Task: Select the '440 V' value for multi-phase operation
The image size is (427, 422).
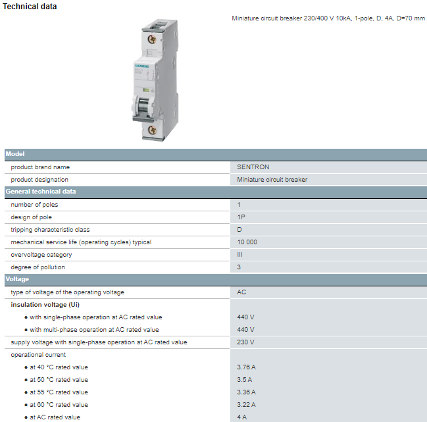Action: click(245, 330)
